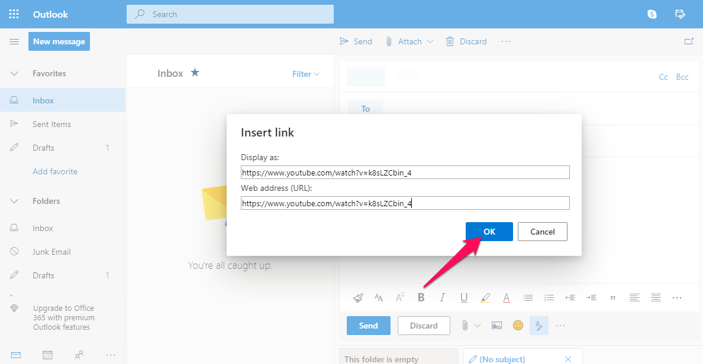
Task: Click Upgrade to Office 365 link
Action: [x=64, y=317]
